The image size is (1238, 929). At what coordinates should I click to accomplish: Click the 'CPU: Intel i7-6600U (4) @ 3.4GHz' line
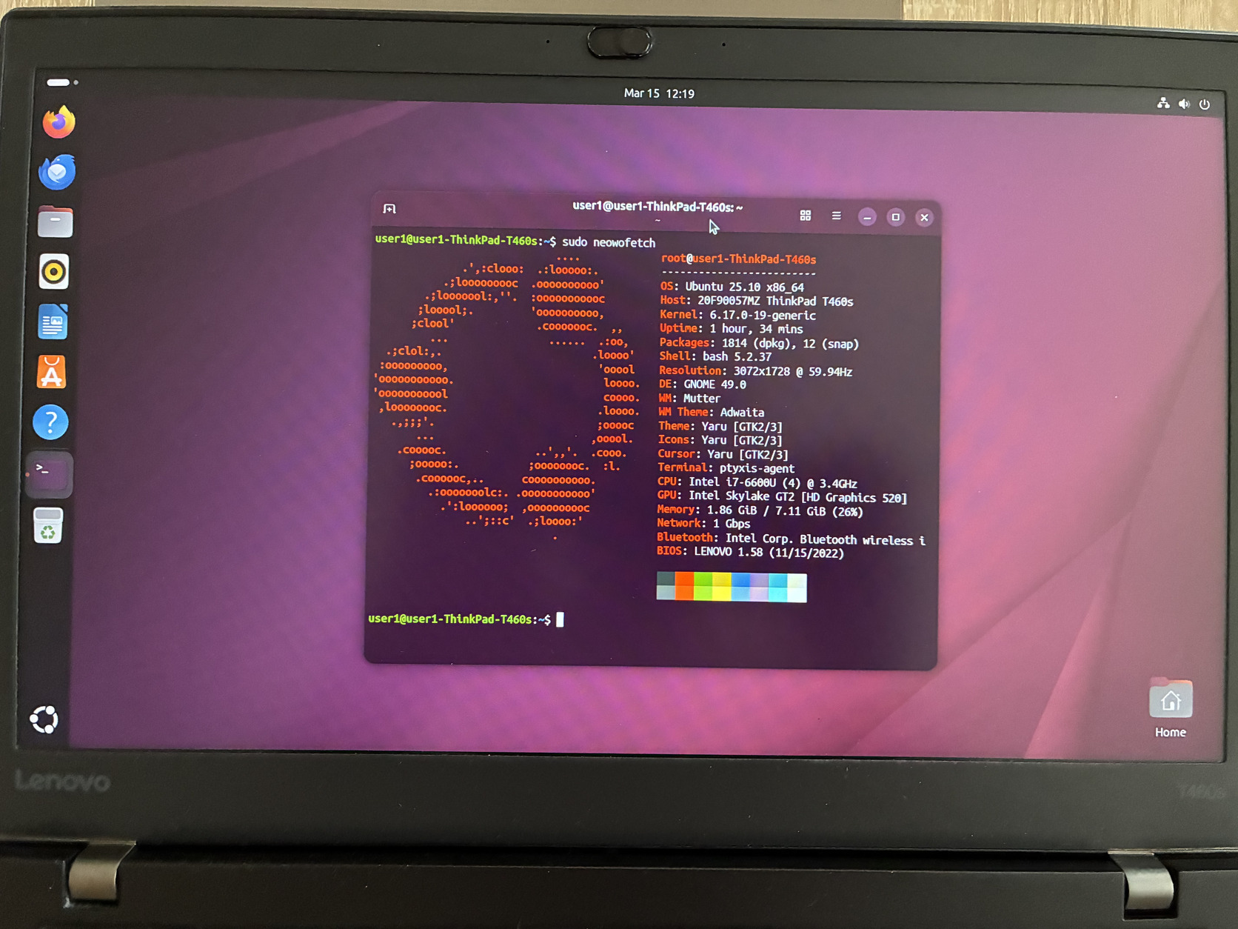[x=757, y=483]
